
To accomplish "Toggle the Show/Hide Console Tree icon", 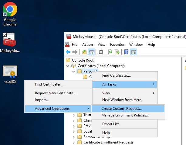I will click(91, 52).
